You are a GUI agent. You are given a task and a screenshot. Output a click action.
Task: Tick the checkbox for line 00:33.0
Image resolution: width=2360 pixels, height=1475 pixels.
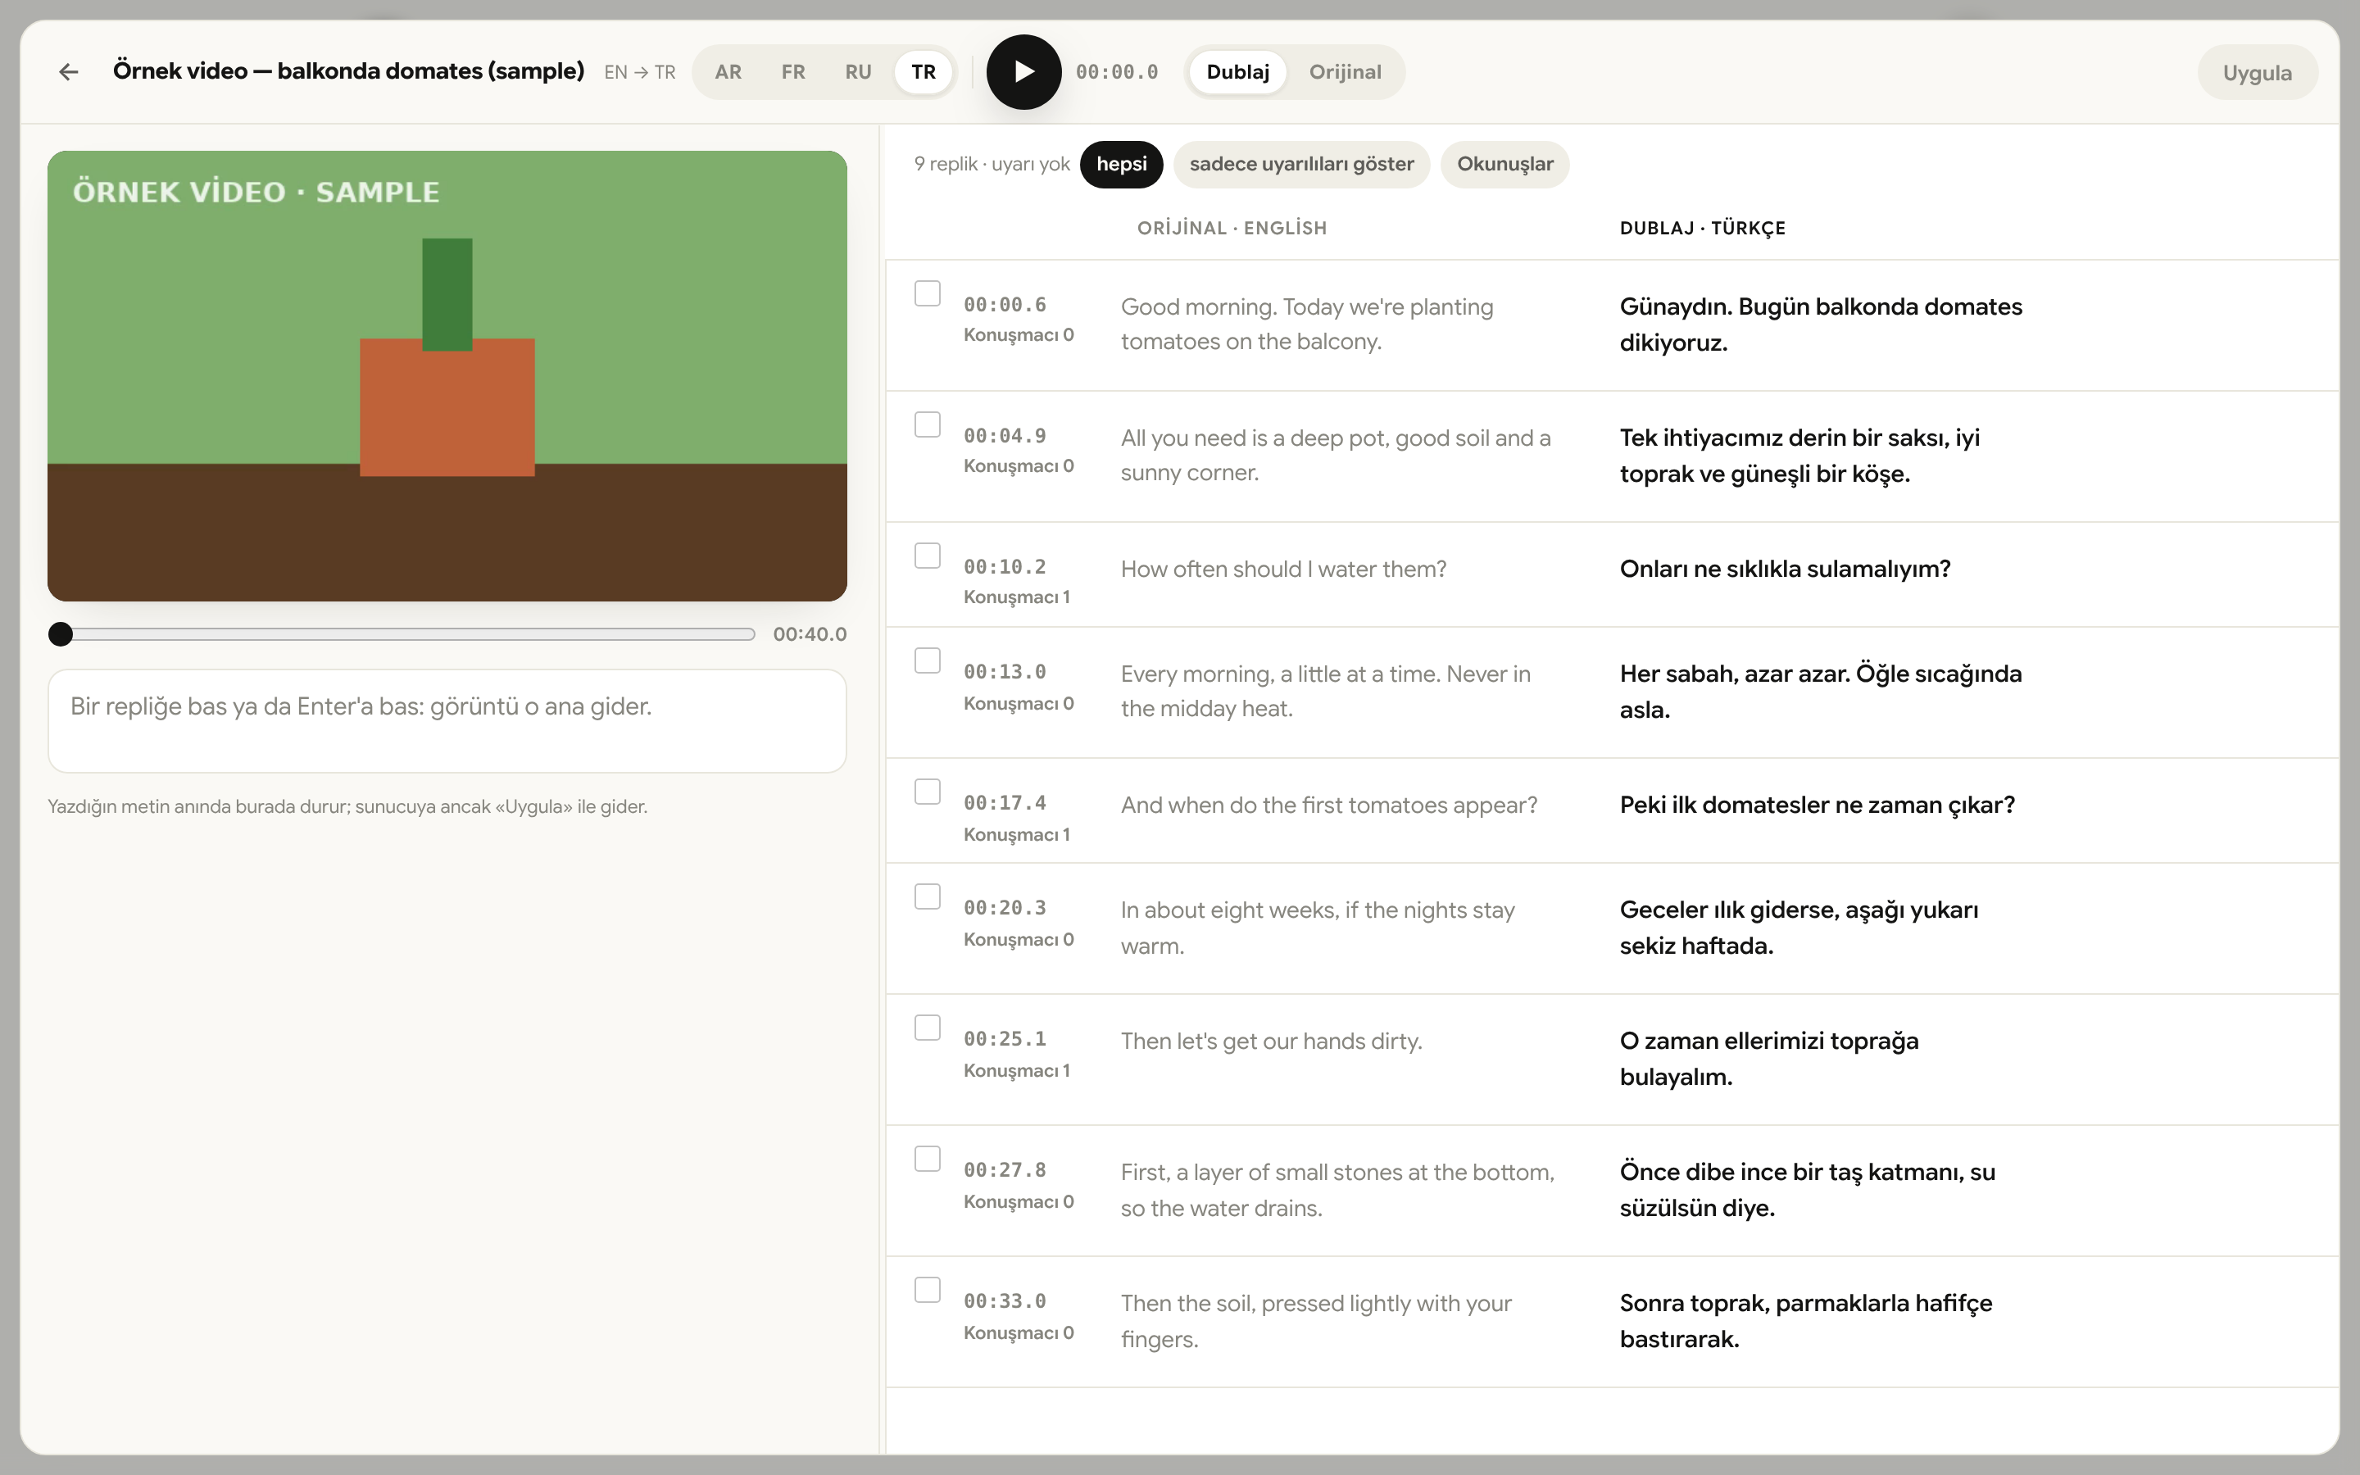[928, 1290]
